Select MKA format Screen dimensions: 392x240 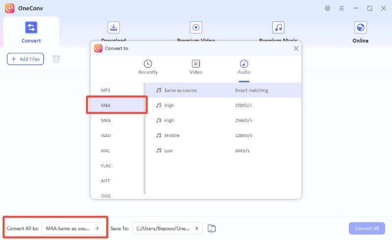(117, 120)
